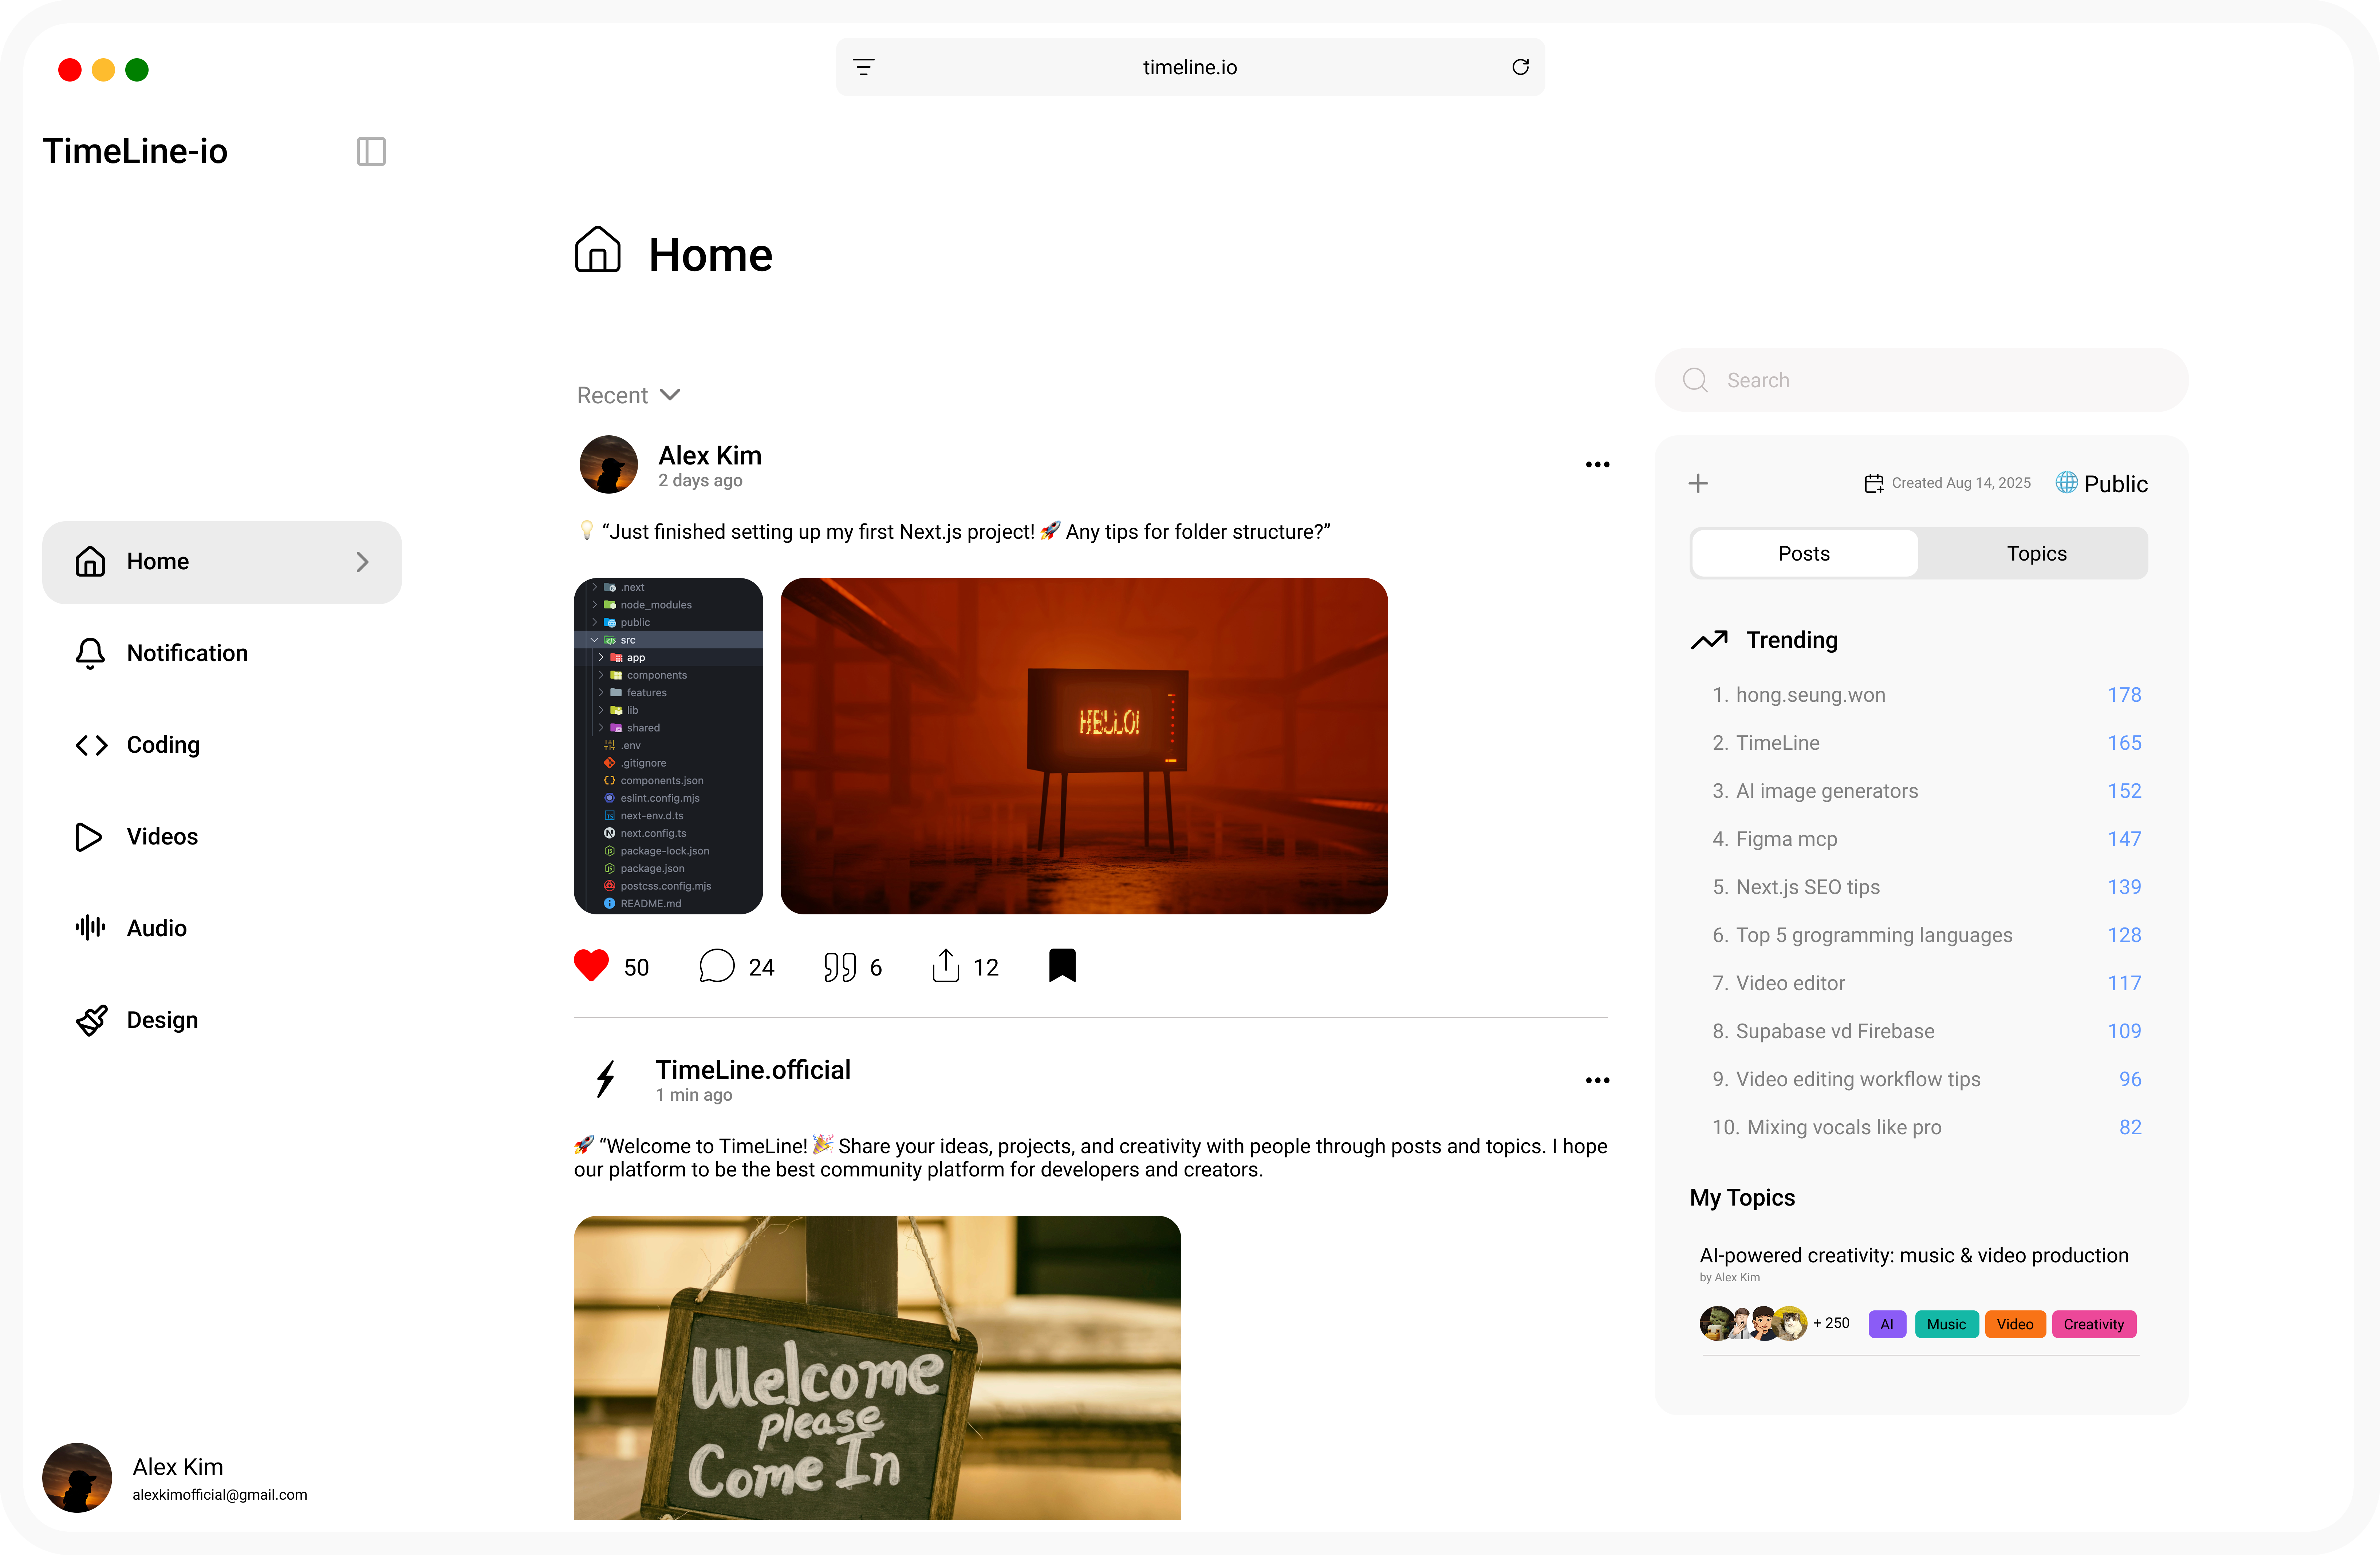Image resolution: width=2380 pixels, height=1555 pixels.
Task: Click the quote icon on Alex's post
Action: coord(840,966)
